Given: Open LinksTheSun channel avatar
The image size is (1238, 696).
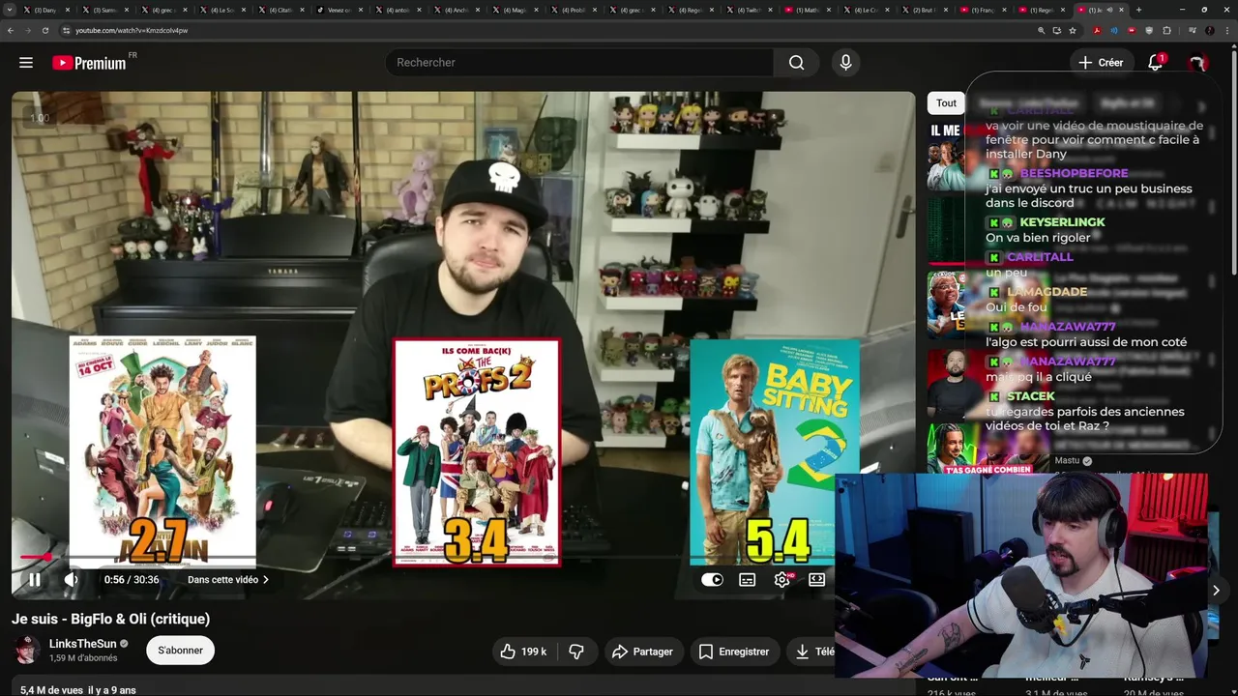Looking at the screenshot, I should pos(28,651).
